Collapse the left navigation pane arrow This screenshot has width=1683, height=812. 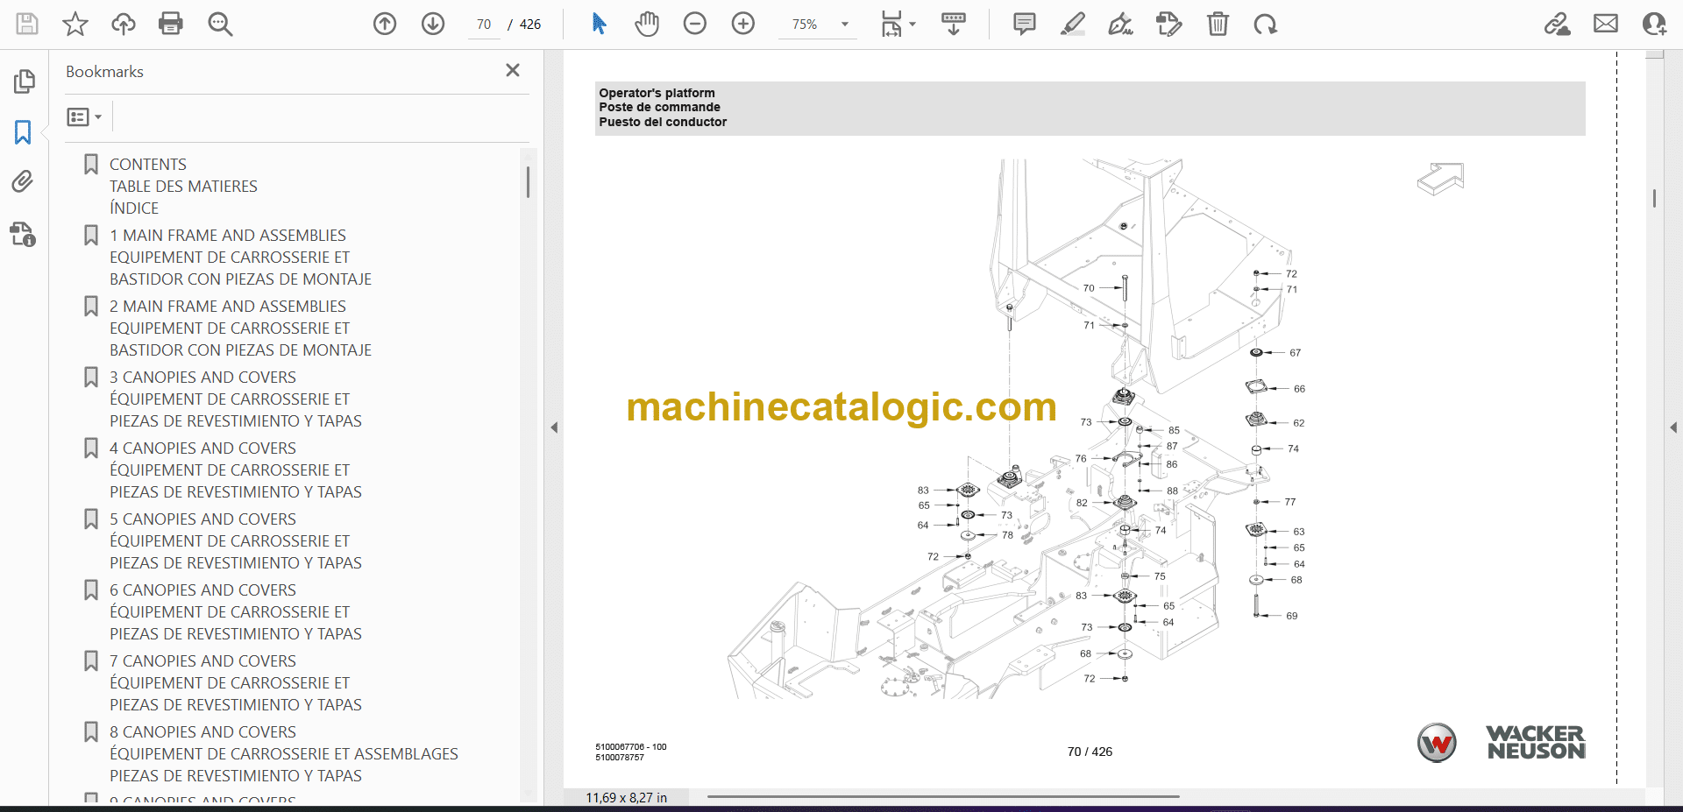tap(554, 427)
